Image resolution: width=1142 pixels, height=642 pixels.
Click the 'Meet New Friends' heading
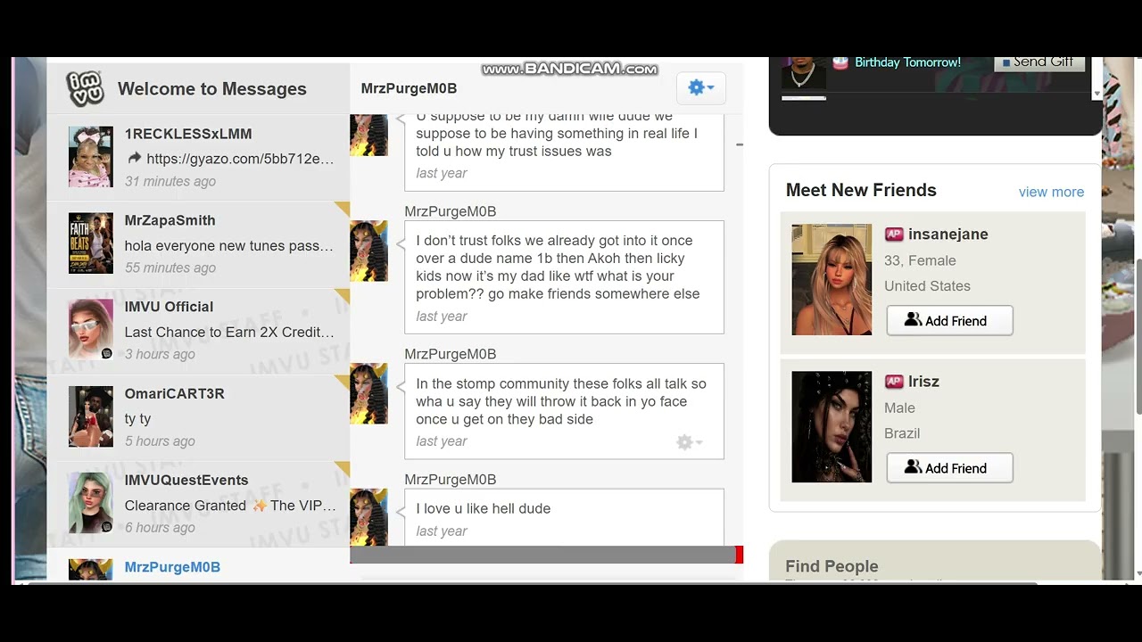[x=861, y=190]
